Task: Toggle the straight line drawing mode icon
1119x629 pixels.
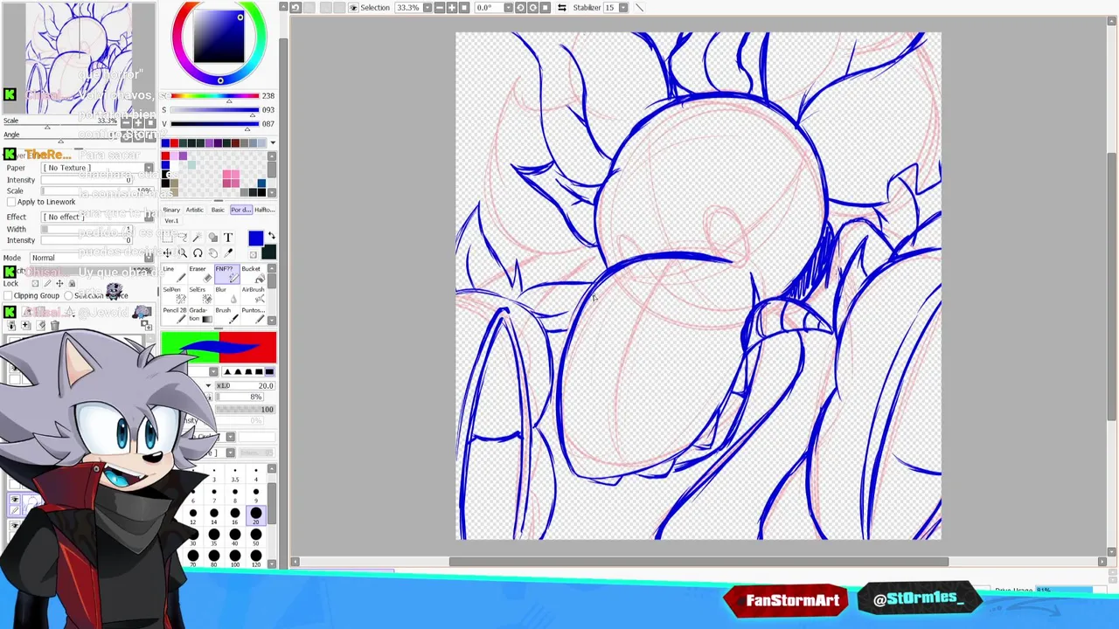Action: (639, 7)
